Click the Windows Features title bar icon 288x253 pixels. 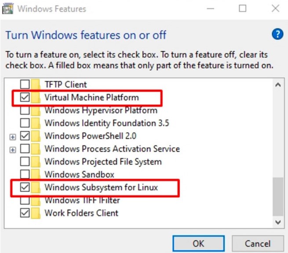pyautogui.click(x=8, y=8)
